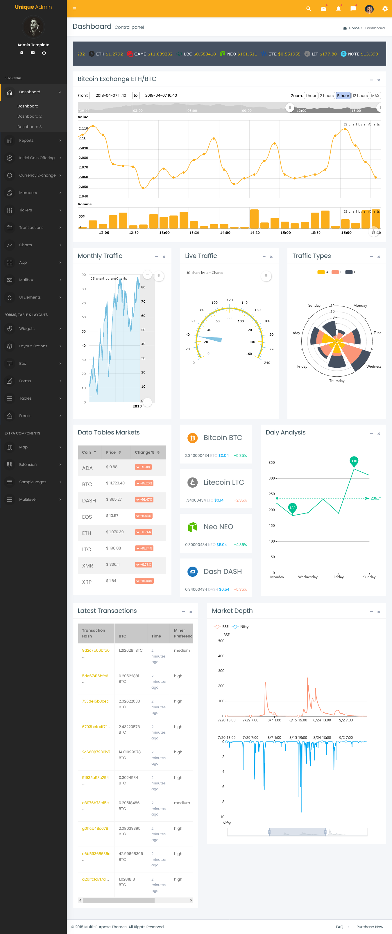392x934 pixels.
Task: Click the settings gear under Admin Template
Action: [x=22, y=53]
